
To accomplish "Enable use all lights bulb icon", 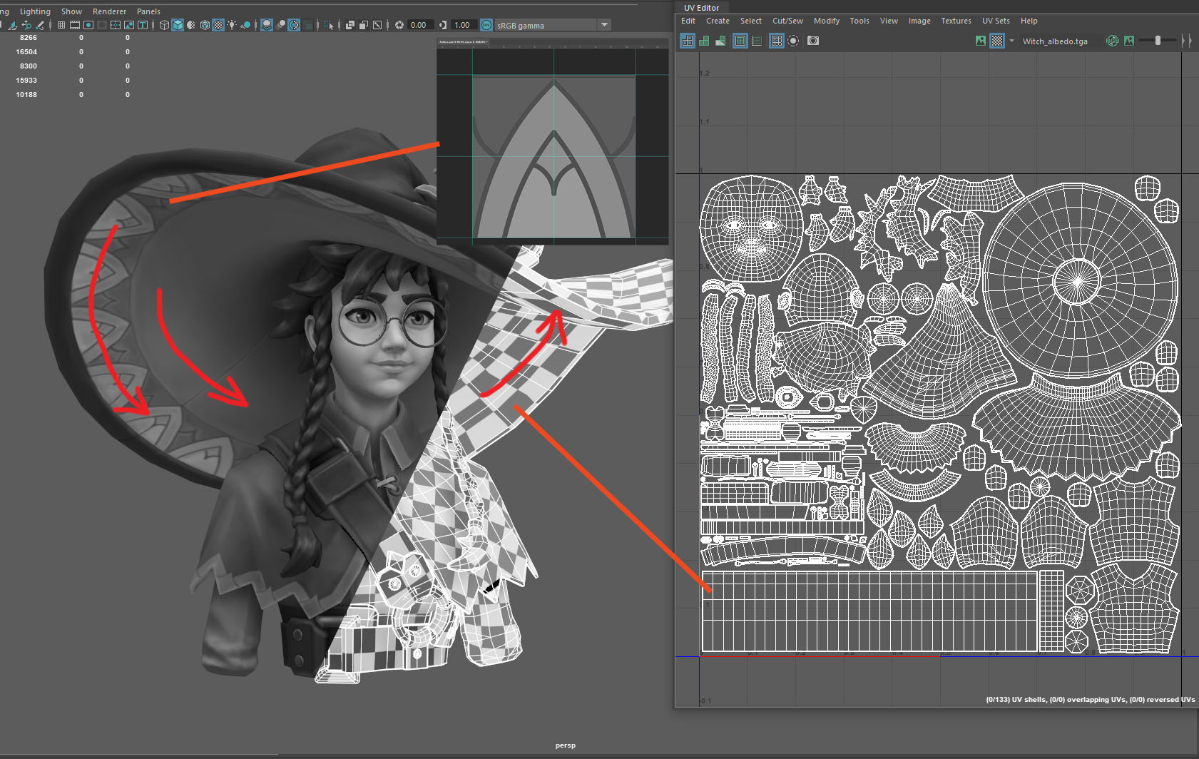I will (232, 25).
